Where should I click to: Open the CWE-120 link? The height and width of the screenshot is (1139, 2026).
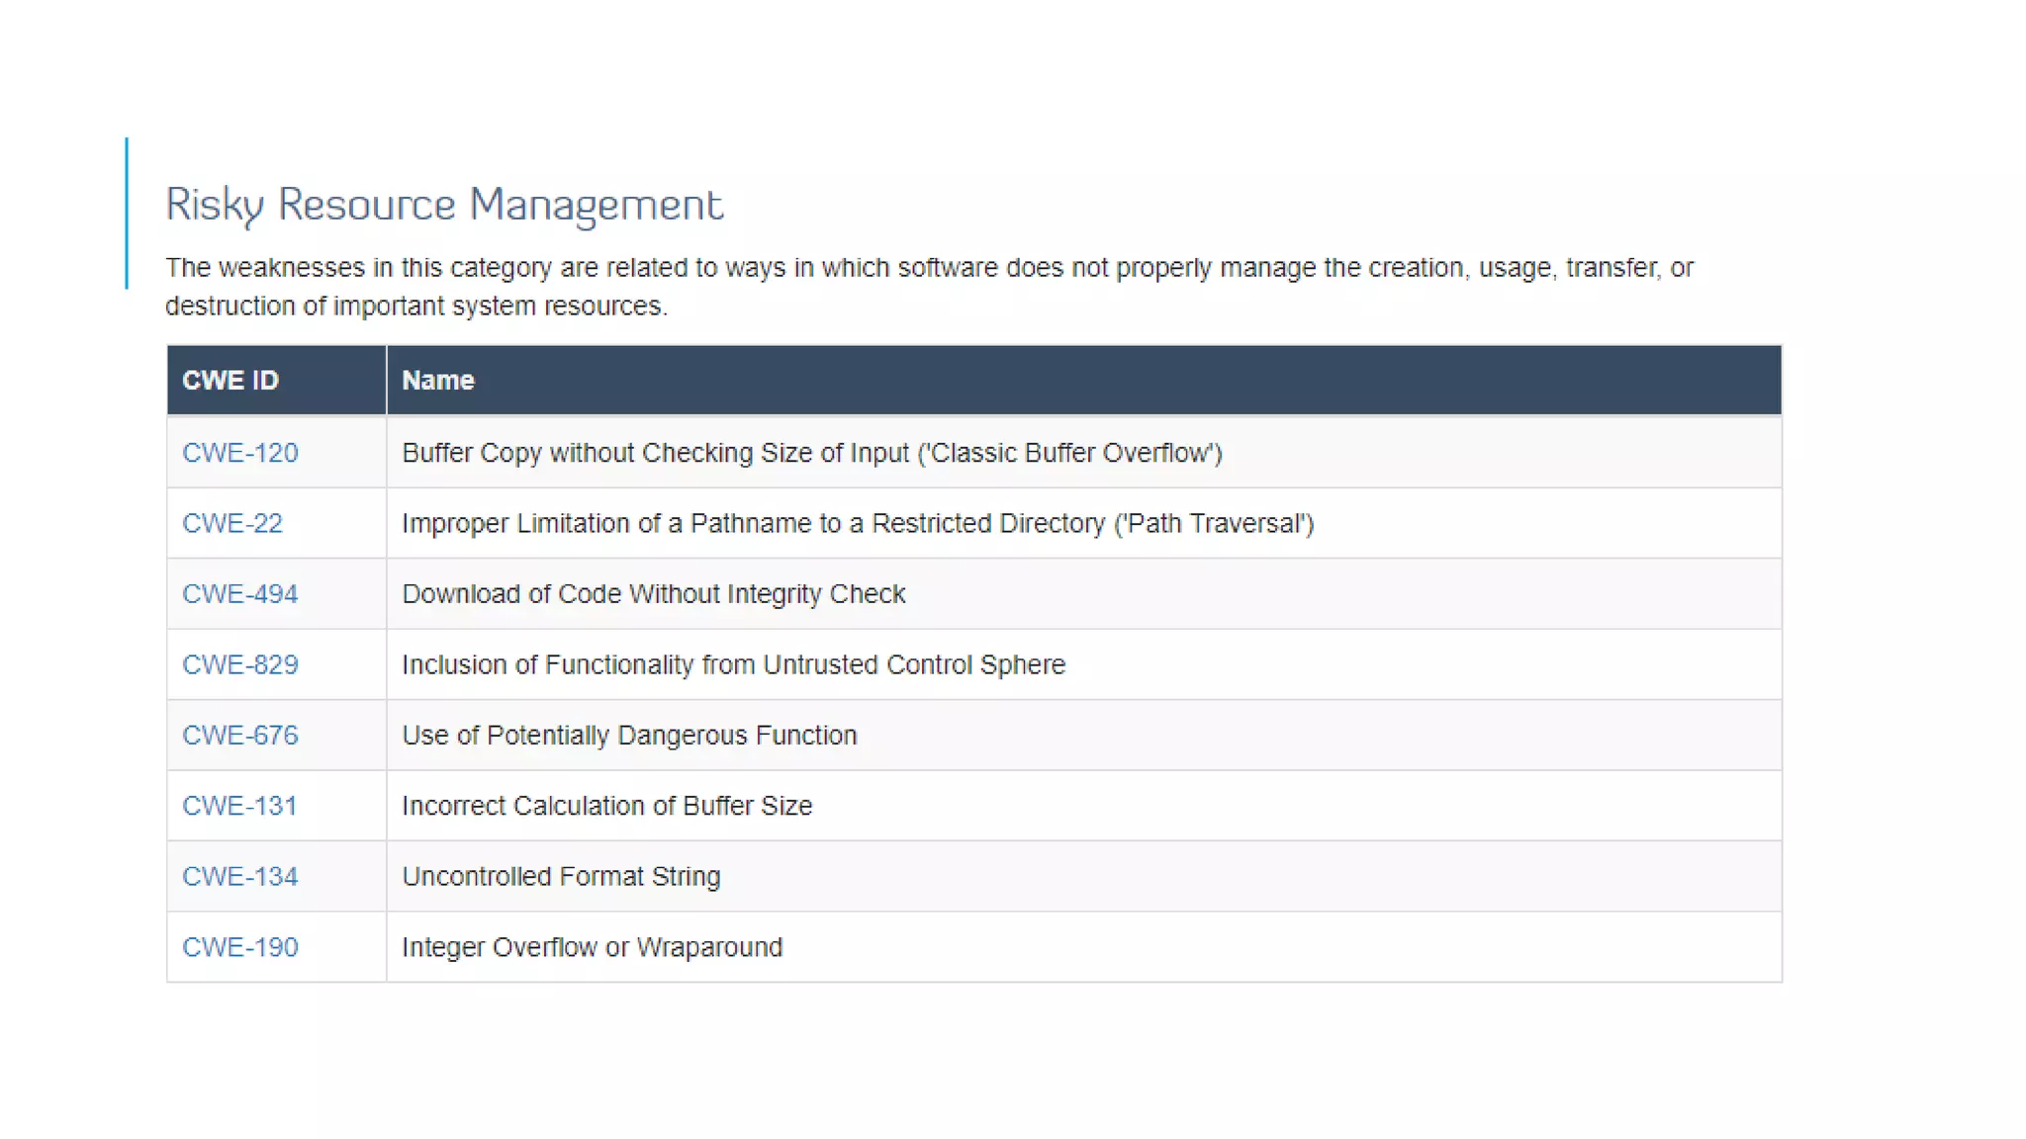pos(239,453)
